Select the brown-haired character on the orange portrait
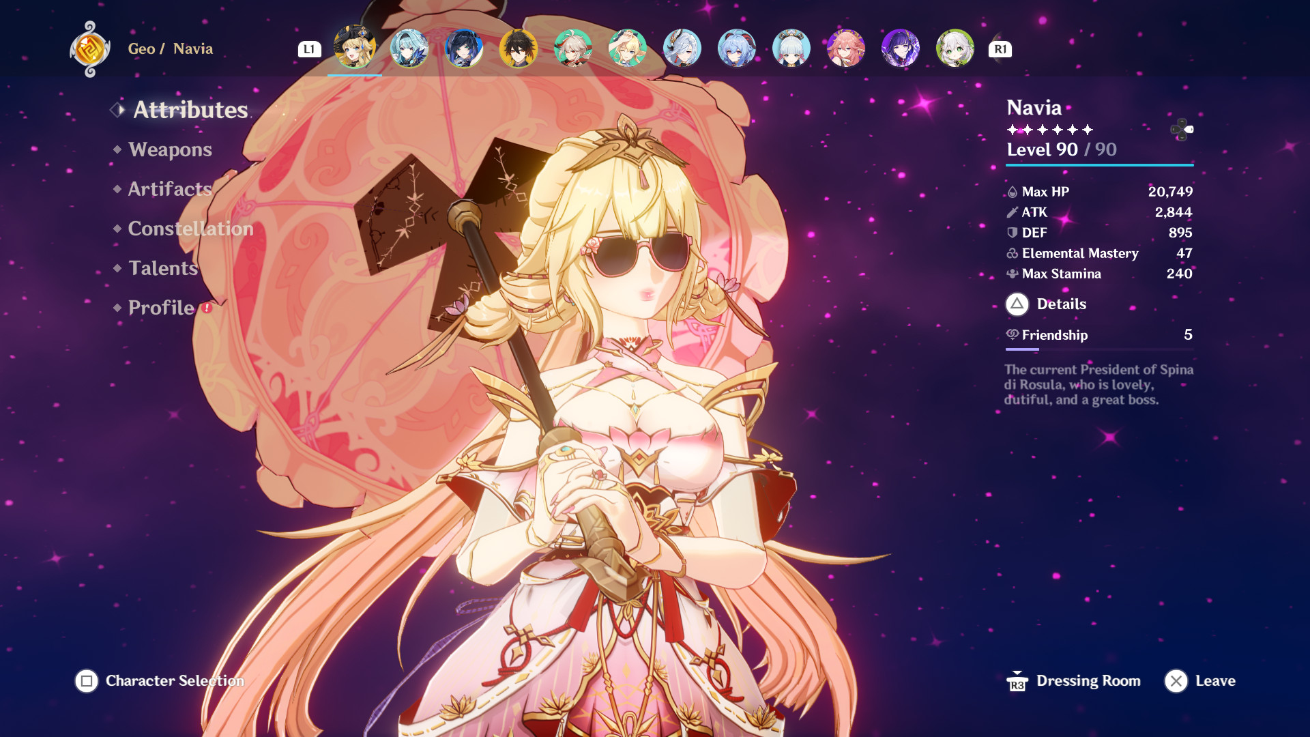Screen dimensions: 1310x737 pyautogui.click(x=518, y=48)
